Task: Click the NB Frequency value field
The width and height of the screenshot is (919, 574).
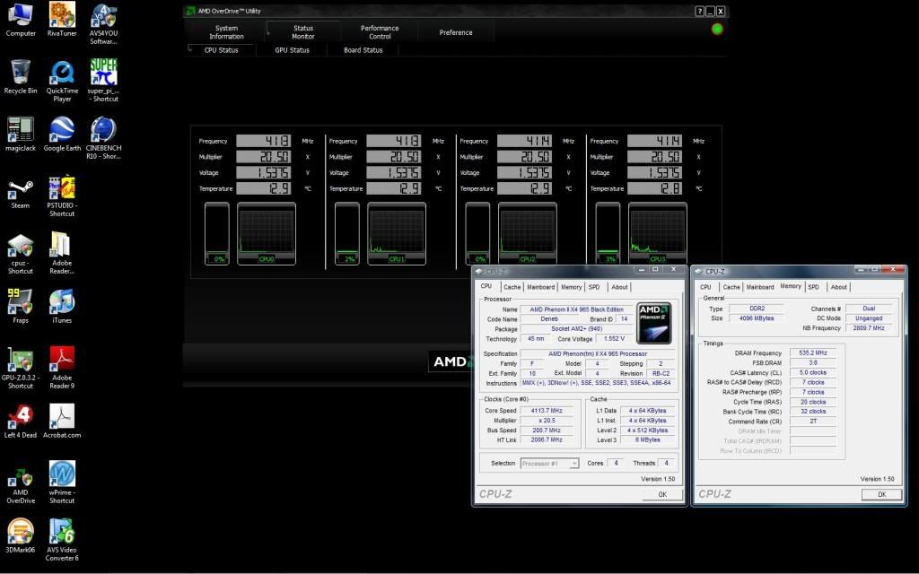Action: (x=869, y=328)
